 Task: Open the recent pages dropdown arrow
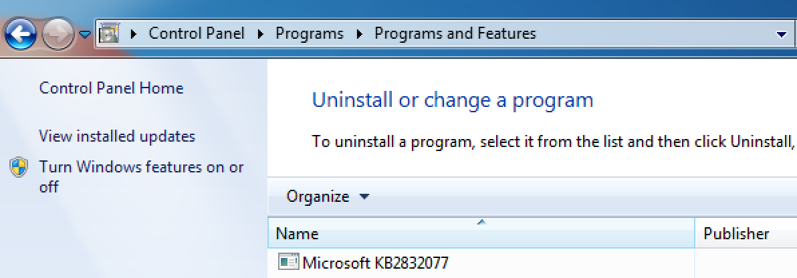pos(85,34)
